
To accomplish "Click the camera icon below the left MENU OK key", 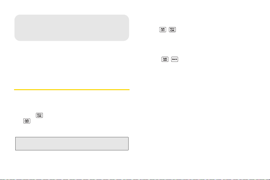I will [x=27, y=121].
